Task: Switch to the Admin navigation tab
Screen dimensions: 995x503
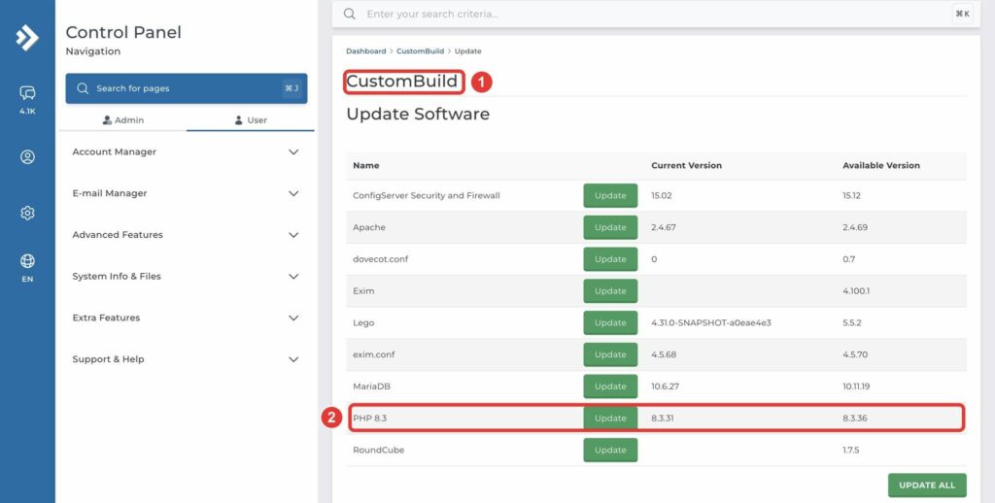Action: tap(123, 119)
